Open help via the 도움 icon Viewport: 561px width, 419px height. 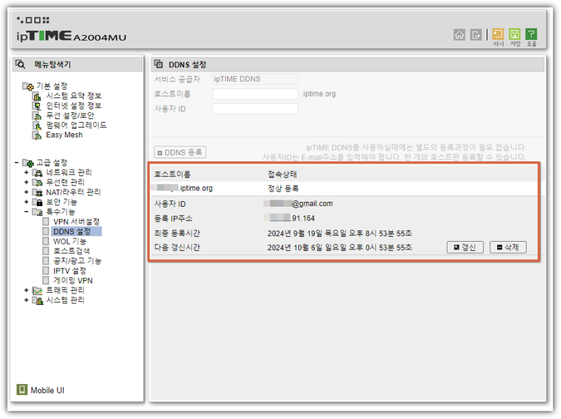[532, 34]
